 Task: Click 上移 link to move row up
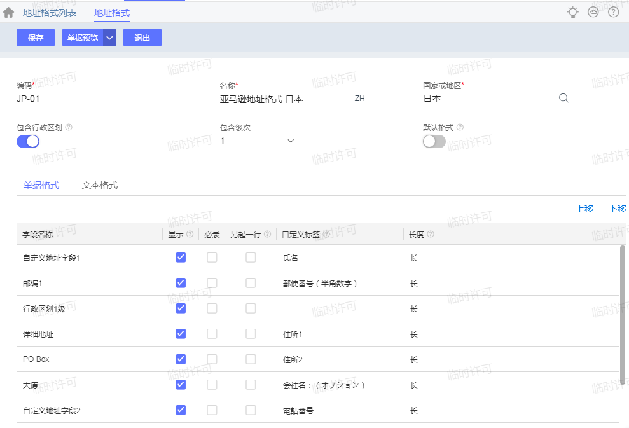pyautogui.click(x=584, y=208)
